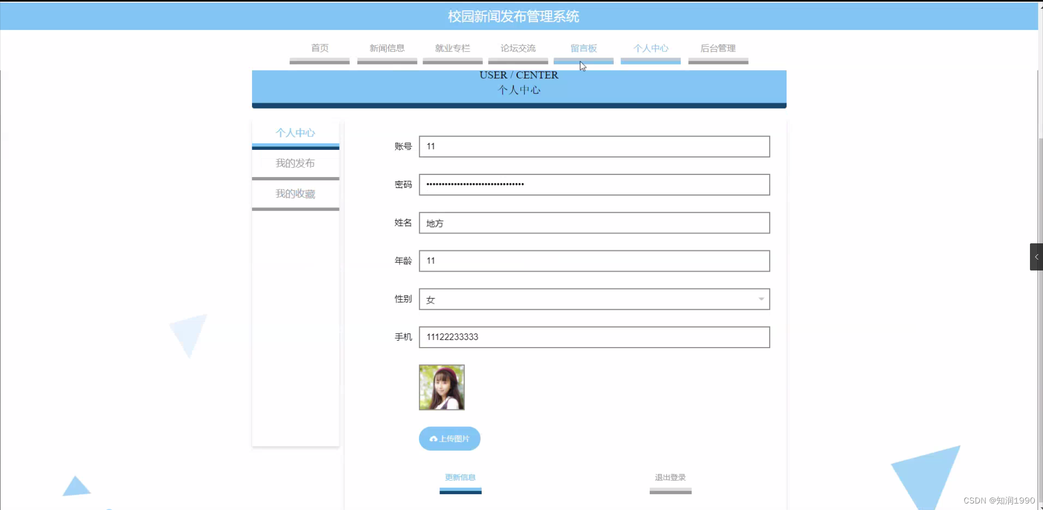This screenshot has height=510, width=1043.
Task: Open the 新闻信息 menu item
Action: tap(387, 48)
